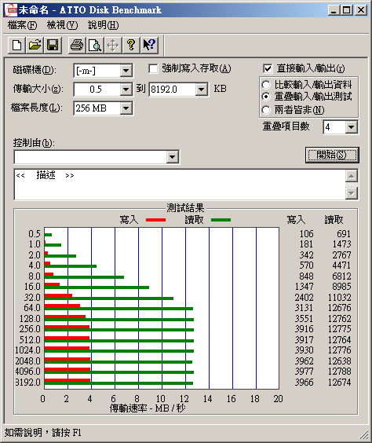Expand the 8192.0 max transfer size dropdown
Viewport: 372px width, 443px height.
click(x=201, y=90)
